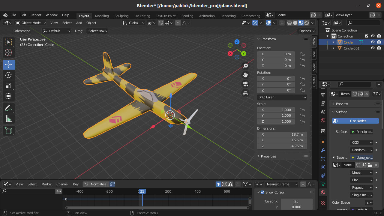
Task: Open the Render menu
Action: point(36,15)
